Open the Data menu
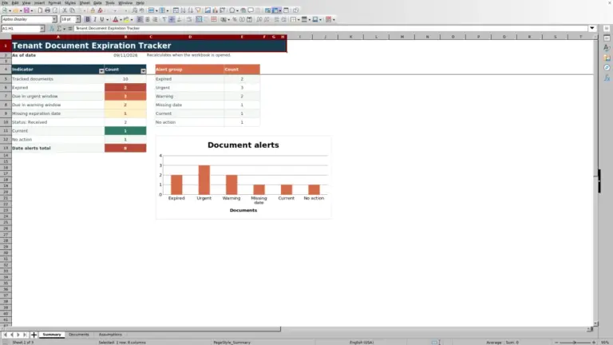Image resolution: width=613 pixels, height=345 pixels. pyautogui.click(x=97, y=2)
